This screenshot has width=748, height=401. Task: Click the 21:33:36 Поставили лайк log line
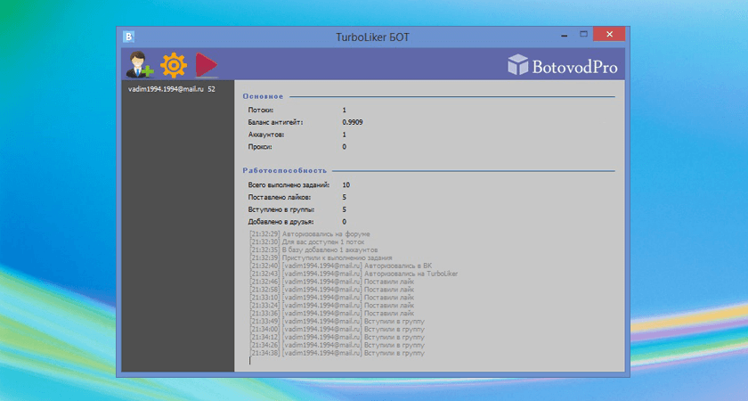pyautogui.click(x=331, y=313)
